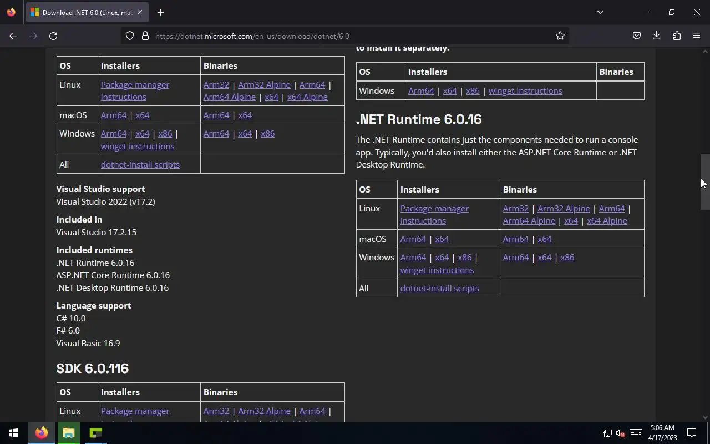This screenshot has width=710, height=444.
Task: Download .NET Runtime Windows x86 installer
Action: pyautogui.click(x=465, y=257)
